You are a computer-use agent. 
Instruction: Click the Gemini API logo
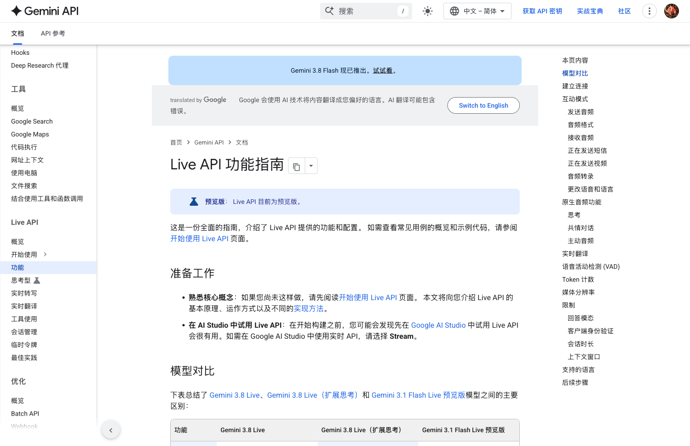45,11
